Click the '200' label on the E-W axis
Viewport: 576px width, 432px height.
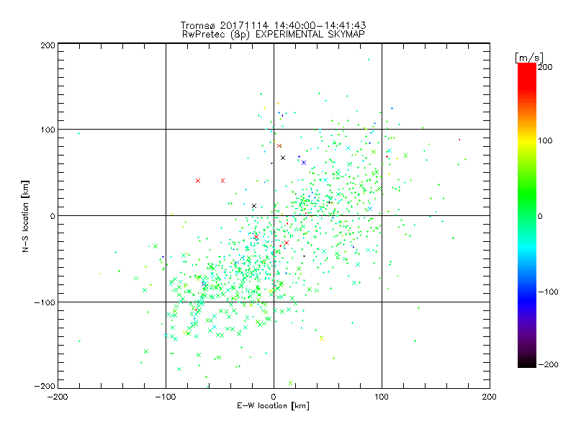(x=489, y=397)
